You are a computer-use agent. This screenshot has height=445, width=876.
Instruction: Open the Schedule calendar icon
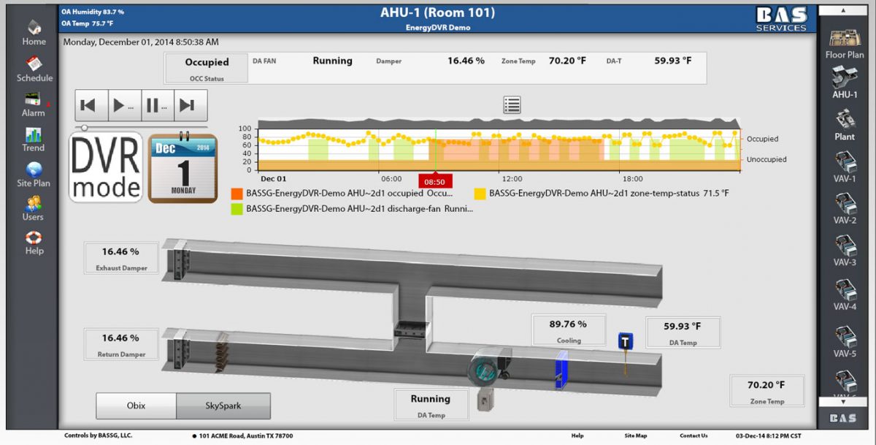[34, 64]
